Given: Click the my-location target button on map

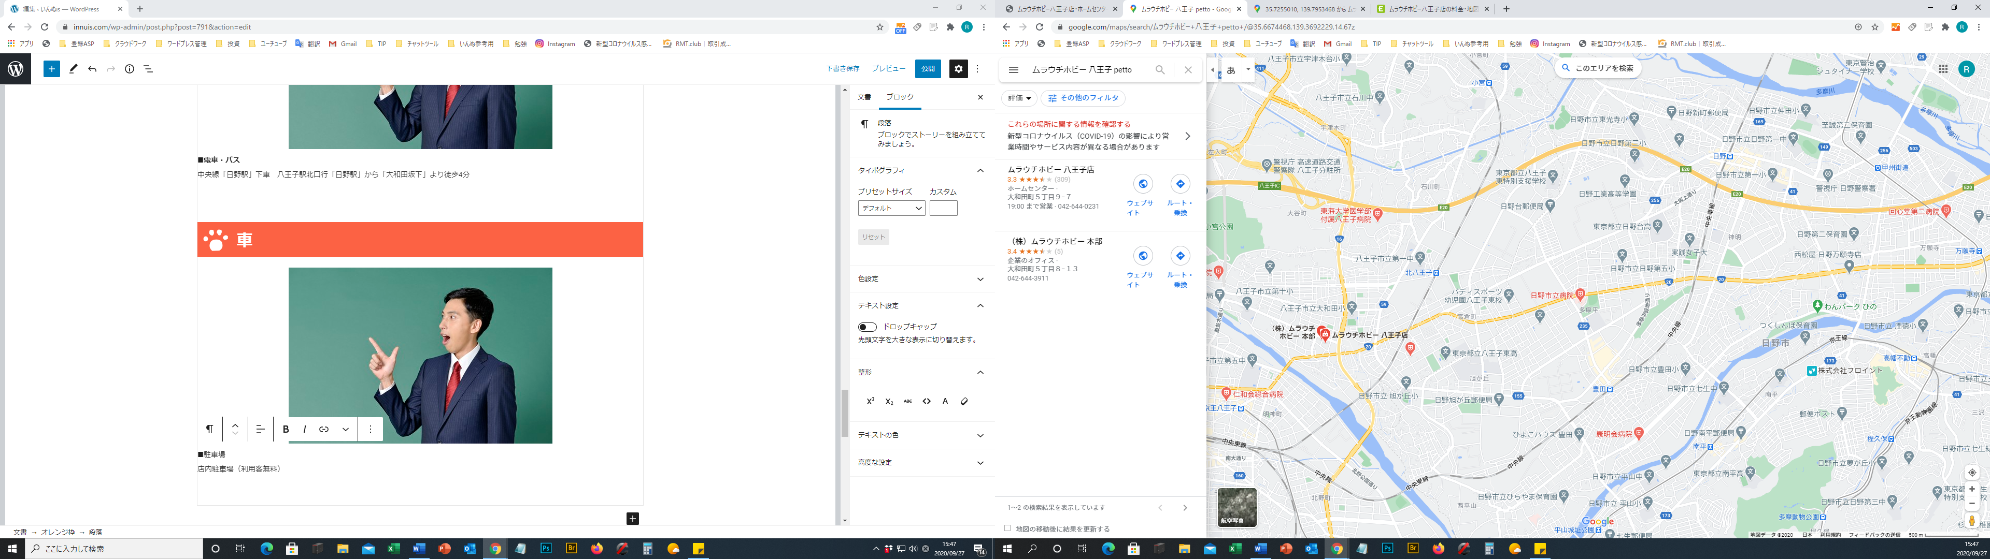Looking at the screenshot, I should (x=1972, y=473).
